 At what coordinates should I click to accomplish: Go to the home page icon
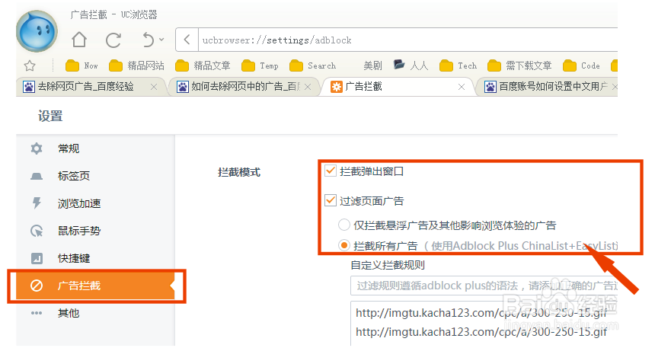point(79,40)
